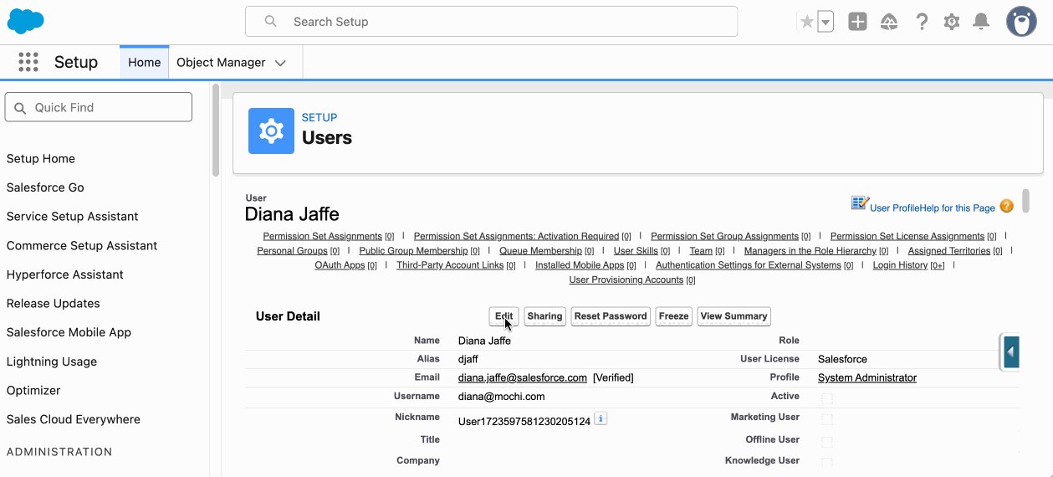Select Release Updates in the sidebar
Screen dimensions: 1053x477
[x=54, y=303]
